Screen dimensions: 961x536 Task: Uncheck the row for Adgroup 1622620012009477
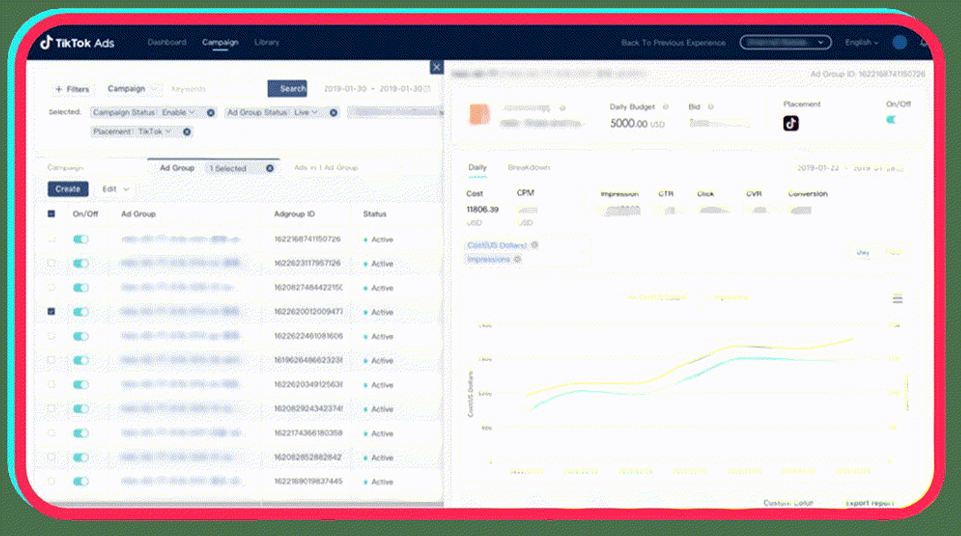point(51,312)
